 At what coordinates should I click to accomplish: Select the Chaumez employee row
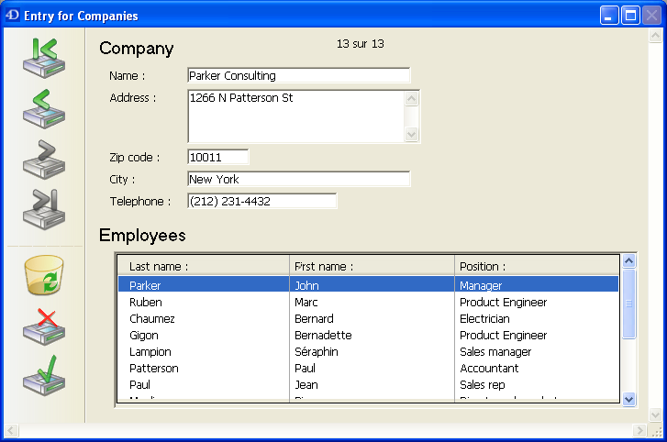click(x=367, y=319)
